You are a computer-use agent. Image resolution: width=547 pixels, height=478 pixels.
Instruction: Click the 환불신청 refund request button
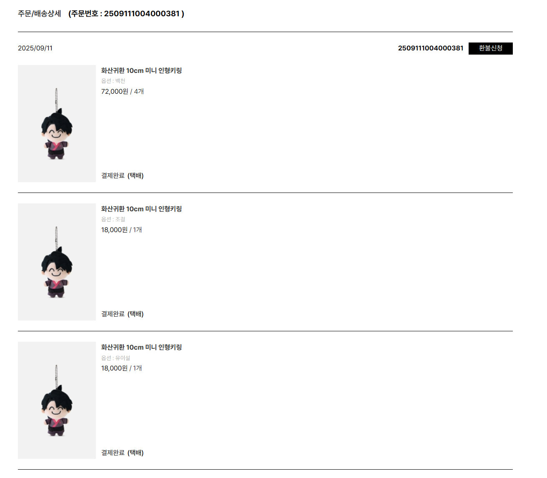(x=490, y=48)
